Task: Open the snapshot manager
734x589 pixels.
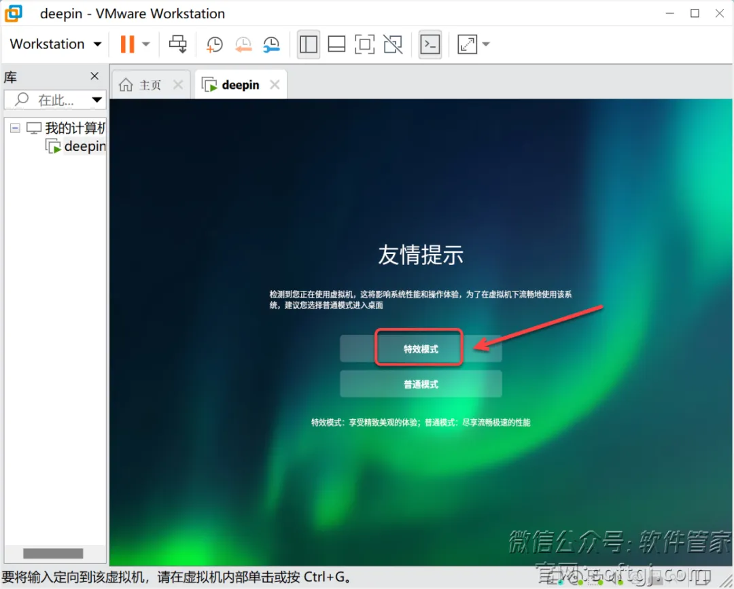Action: (271, 44)
